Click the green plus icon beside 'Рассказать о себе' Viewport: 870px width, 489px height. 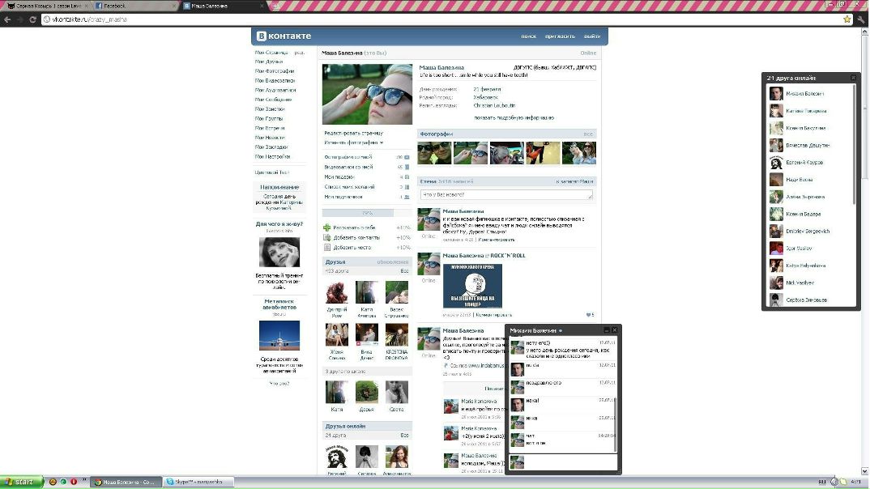point(327,227)
